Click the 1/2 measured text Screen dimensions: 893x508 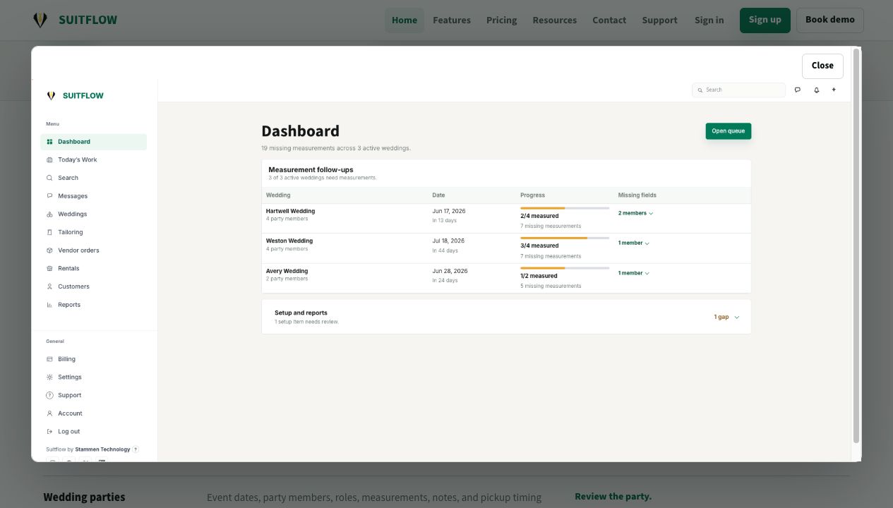click(539, 276)
